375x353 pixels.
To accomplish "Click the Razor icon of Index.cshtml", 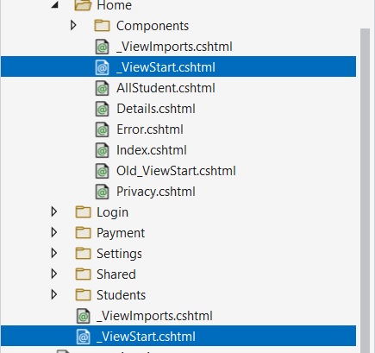I will [102, 150].
